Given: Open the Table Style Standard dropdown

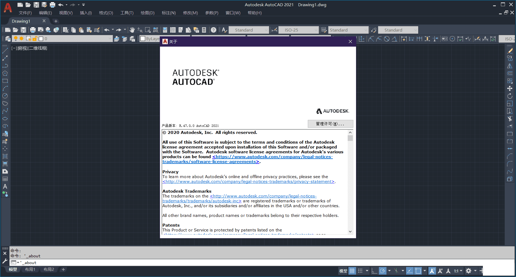Looking at the screenshot, I should pos(348,30).
